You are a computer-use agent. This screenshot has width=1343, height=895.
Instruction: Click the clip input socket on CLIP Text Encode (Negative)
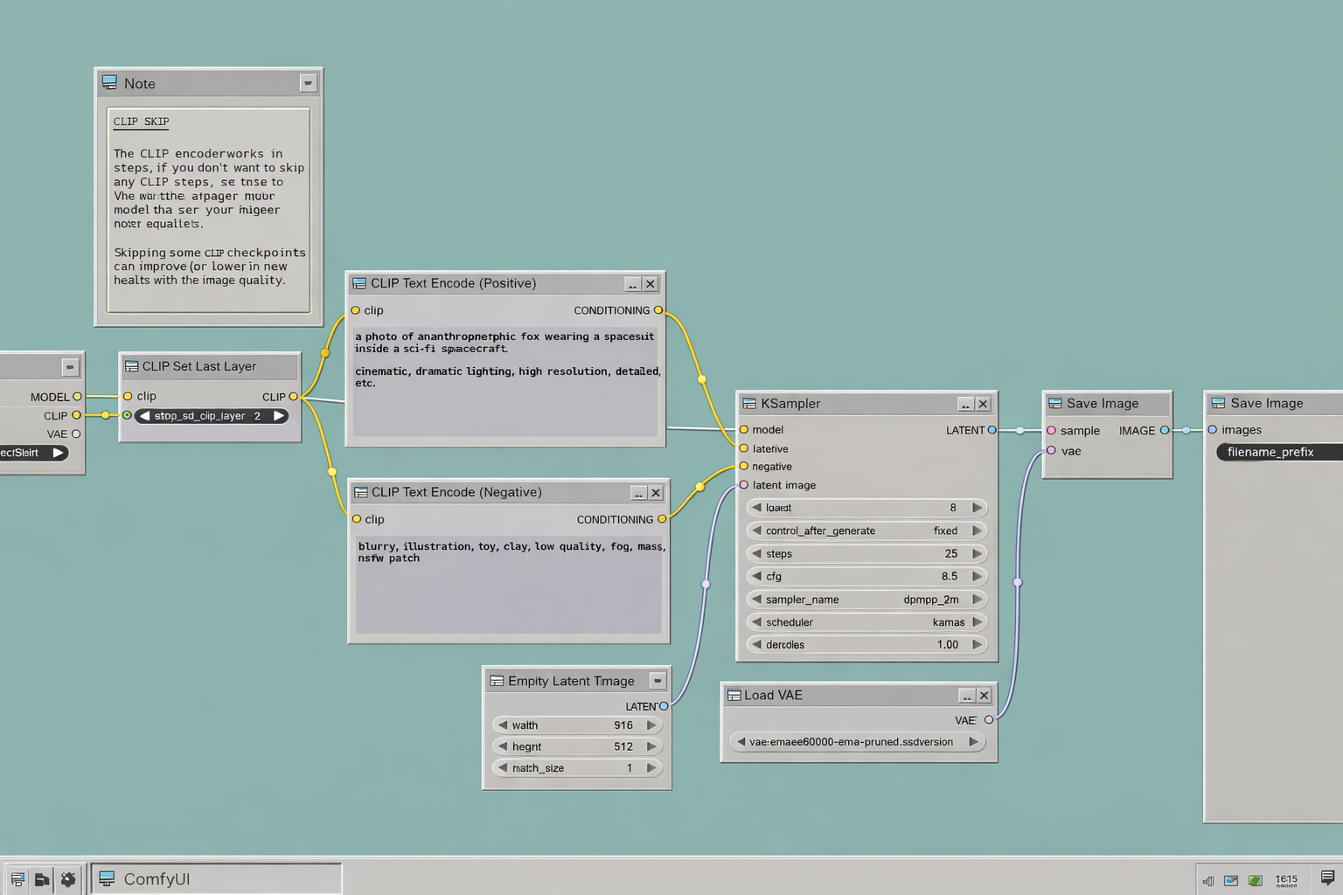click(x=357, y=519)
